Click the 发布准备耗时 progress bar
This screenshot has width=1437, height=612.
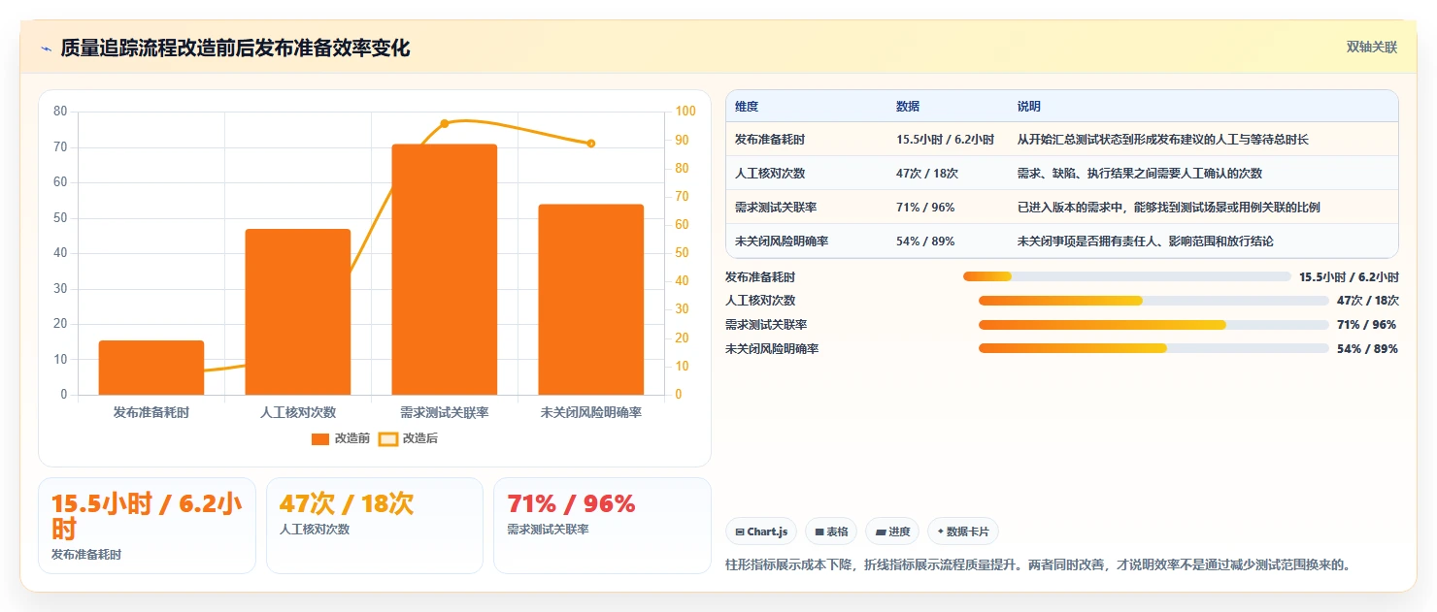point(1127,276)
